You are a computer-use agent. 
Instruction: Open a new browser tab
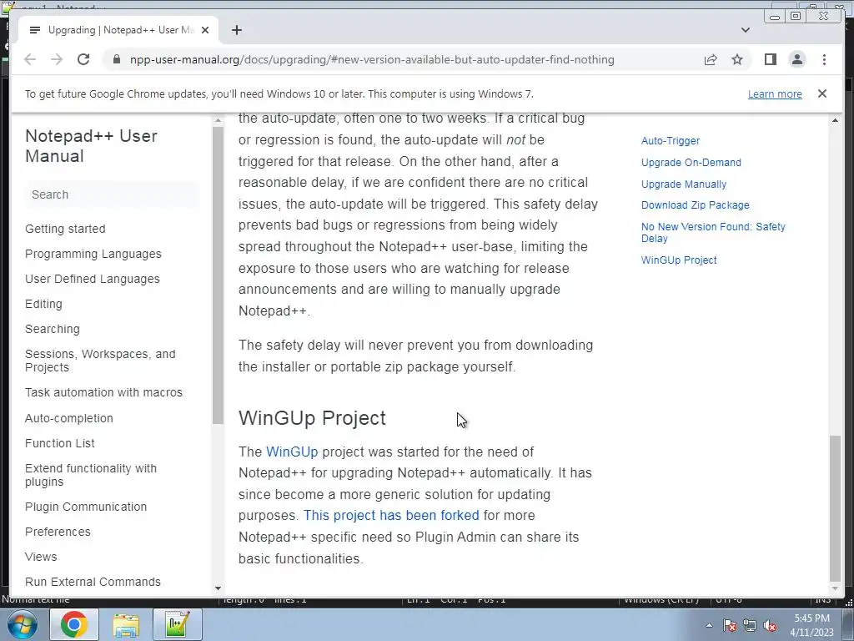(236, 30)
